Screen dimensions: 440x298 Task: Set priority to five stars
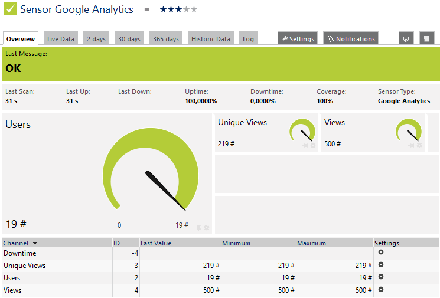(194, 9)
